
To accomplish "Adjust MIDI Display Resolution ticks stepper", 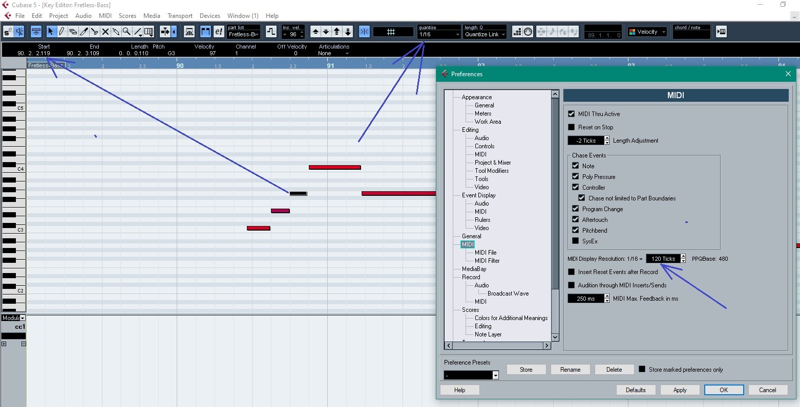I will click(x=683, y=259).
